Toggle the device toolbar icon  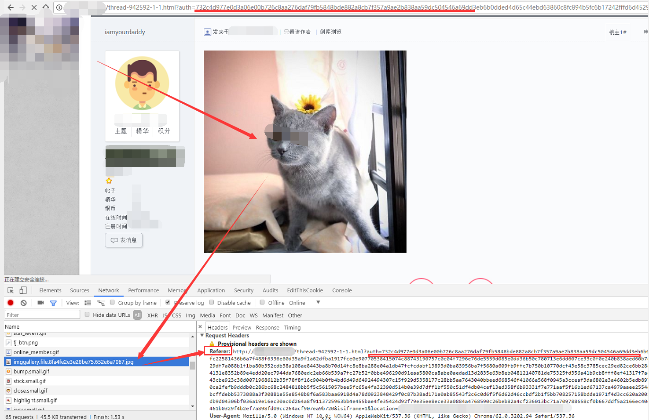pyautogui.click(x=23, y=290)
